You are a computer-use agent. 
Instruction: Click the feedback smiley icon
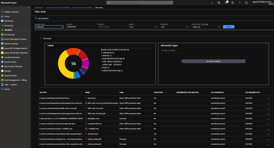[246, 2]
